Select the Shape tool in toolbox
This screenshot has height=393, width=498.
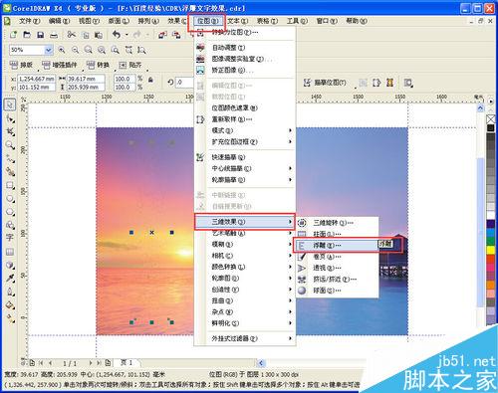(10, 118)
